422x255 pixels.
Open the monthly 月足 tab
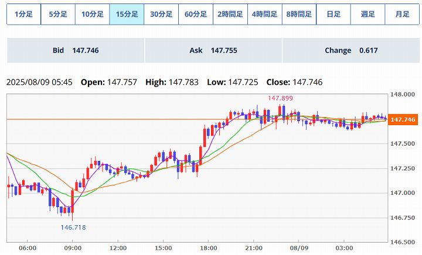click(x=402, y=14)
